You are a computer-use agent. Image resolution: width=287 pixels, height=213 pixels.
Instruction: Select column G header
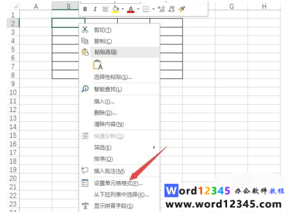[231, 7]
